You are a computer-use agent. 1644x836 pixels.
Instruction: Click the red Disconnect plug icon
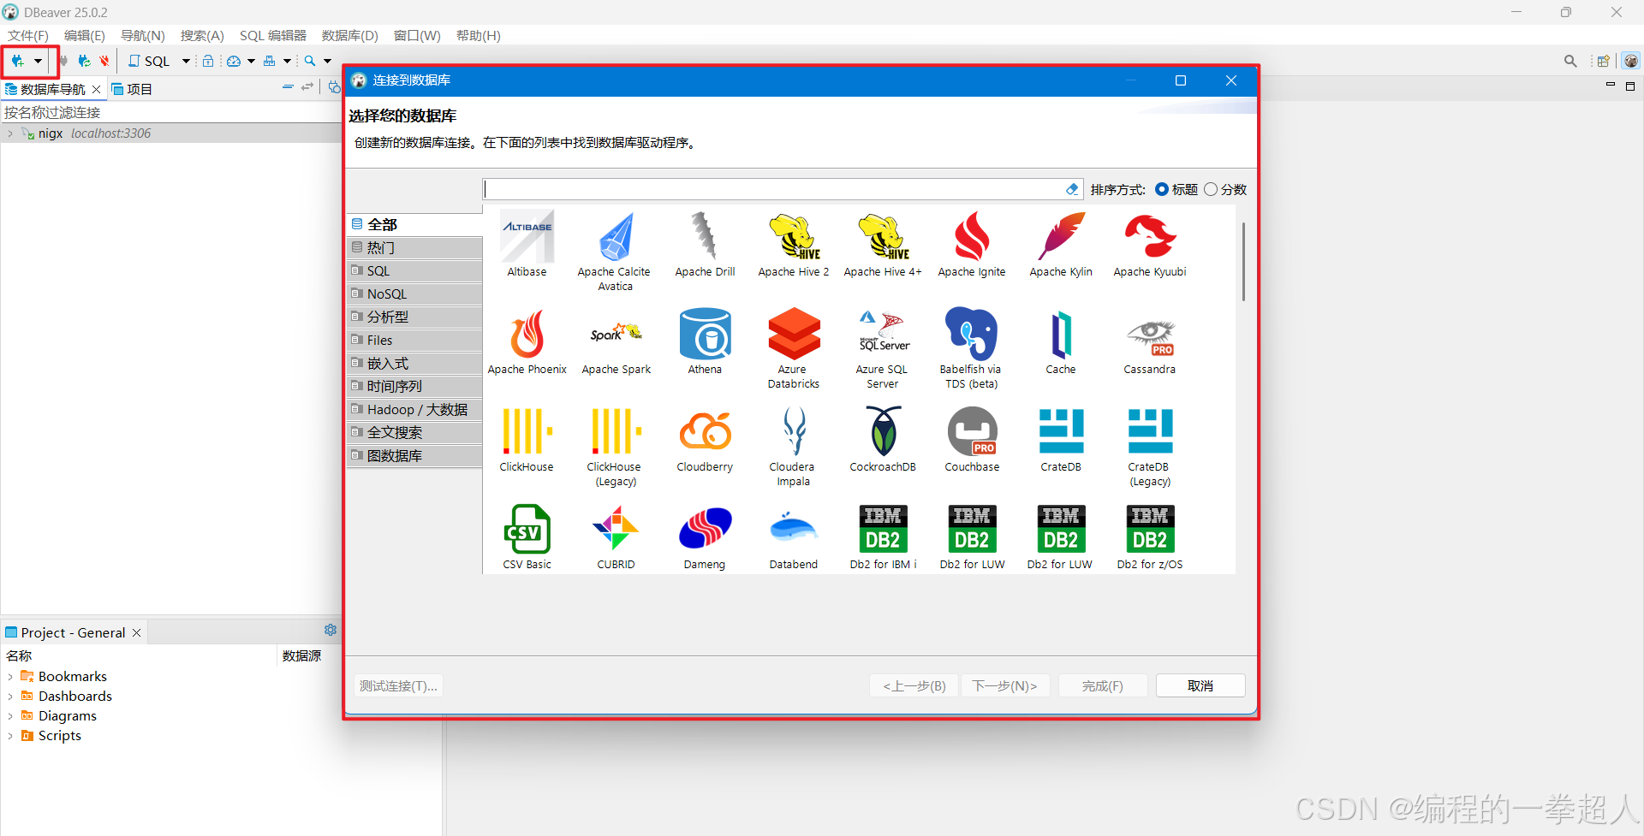[x=104, y=61]
